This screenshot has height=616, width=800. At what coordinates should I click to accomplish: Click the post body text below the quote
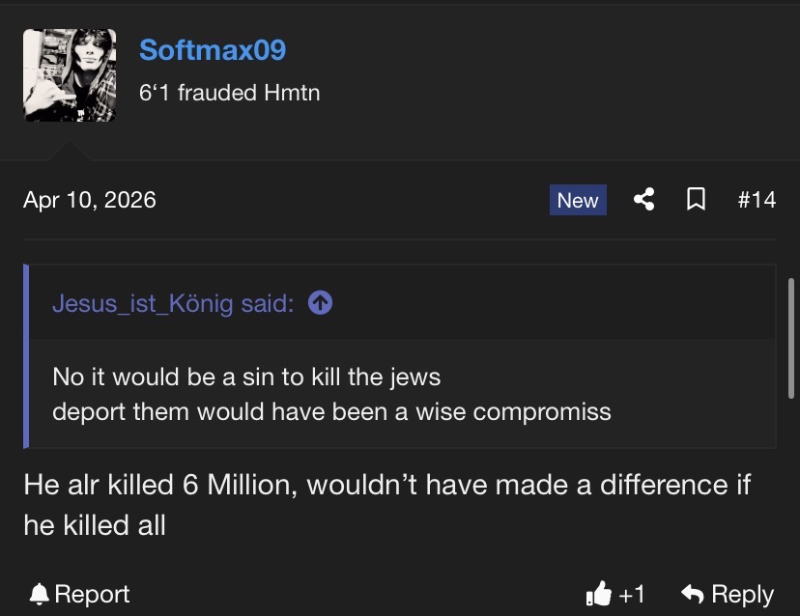[386, 504]
